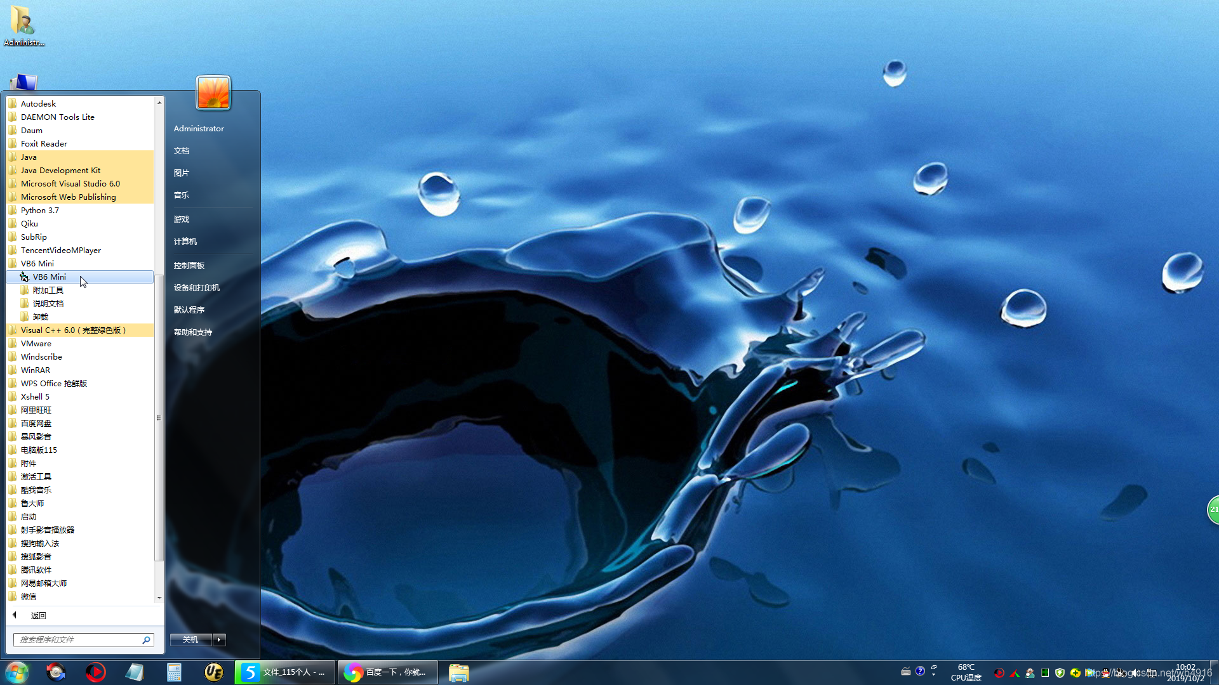
Task: Click the blue help icon in tray
Action: tap(920, 671)
